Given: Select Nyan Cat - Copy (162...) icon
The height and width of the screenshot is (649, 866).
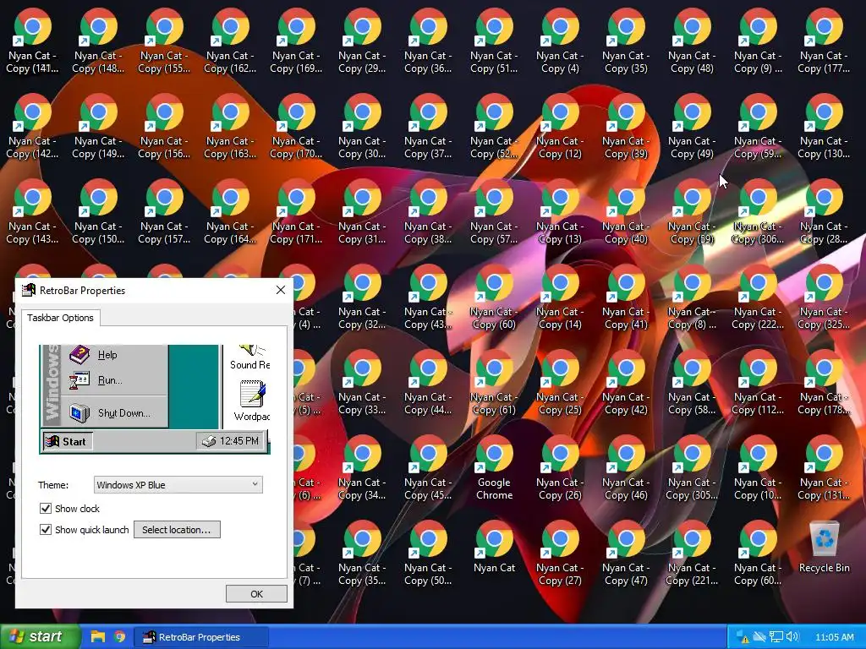Looking at the screenshot, I should [x=230, y=41].
